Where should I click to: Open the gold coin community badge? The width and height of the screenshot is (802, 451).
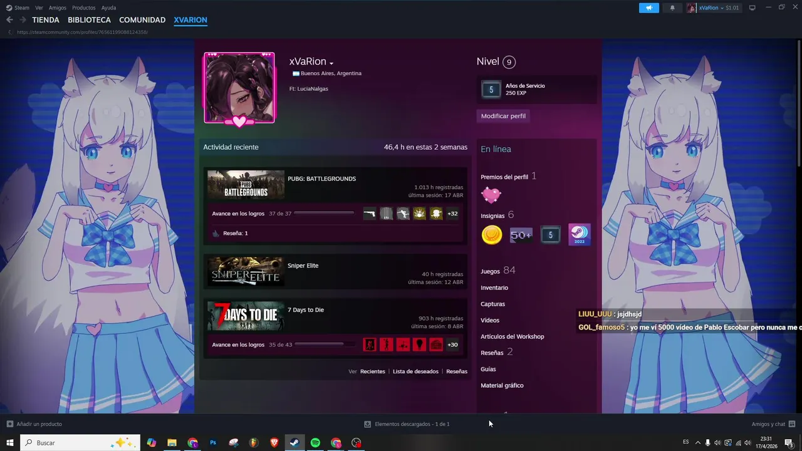492,235
